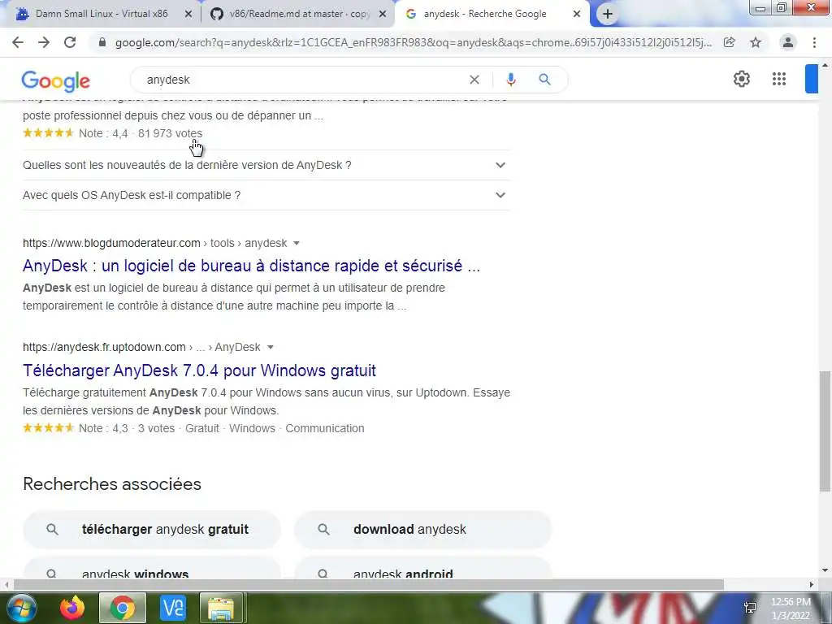Search télécharger anydesk gratuit suggestion
Image resolution: width=832 pixels, height=624 pixels.
click(152, 530)
